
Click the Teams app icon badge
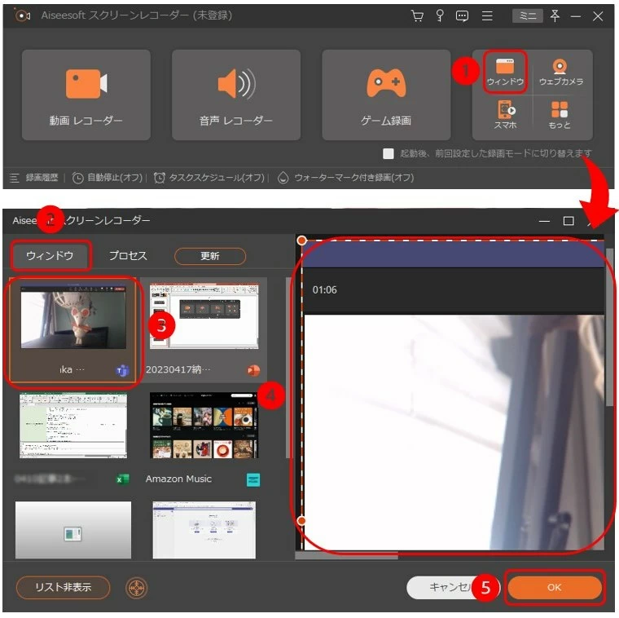(122, 371)
